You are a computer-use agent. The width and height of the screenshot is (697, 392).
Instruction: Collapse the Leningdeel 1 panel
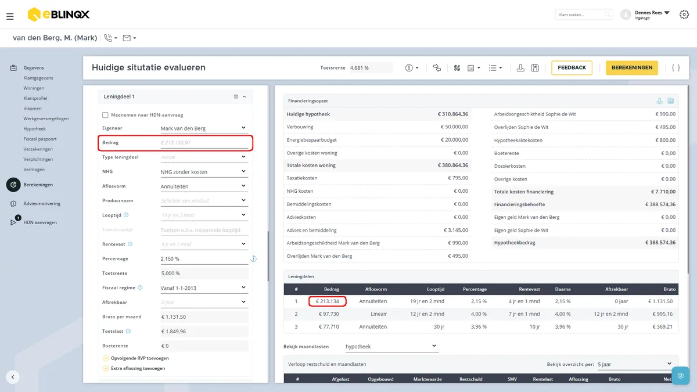[244, 96]
